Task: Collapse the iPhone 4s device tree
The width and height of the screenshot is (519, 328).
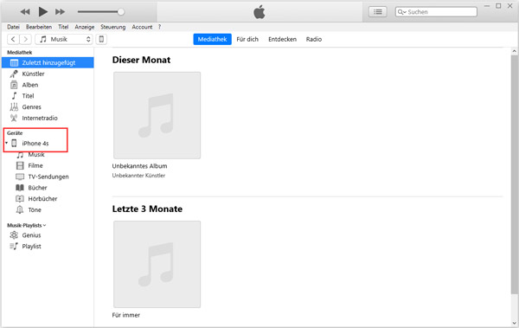Action: click(6, 143)
